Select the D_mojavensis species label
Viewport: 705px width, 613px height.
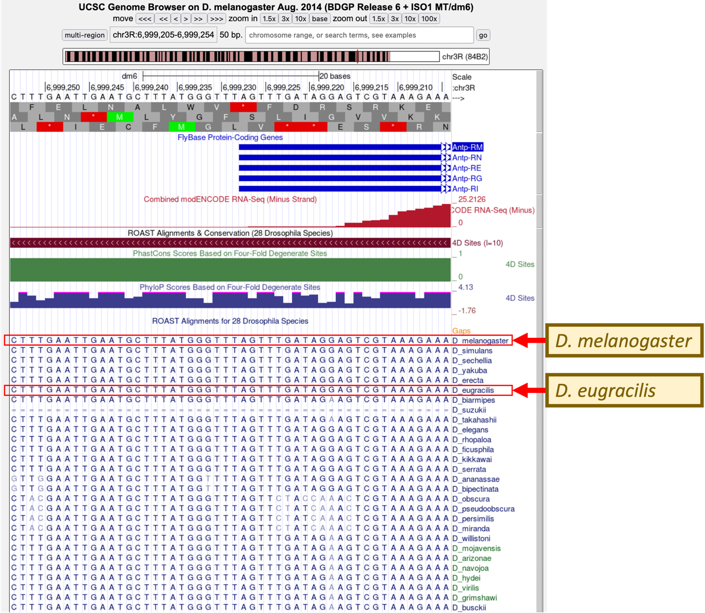coord(476,549)
